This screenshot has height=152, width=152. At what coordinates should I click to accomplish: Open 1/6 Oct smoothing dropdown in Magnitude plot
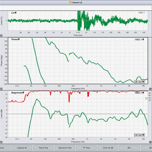(x=139, y=135)
